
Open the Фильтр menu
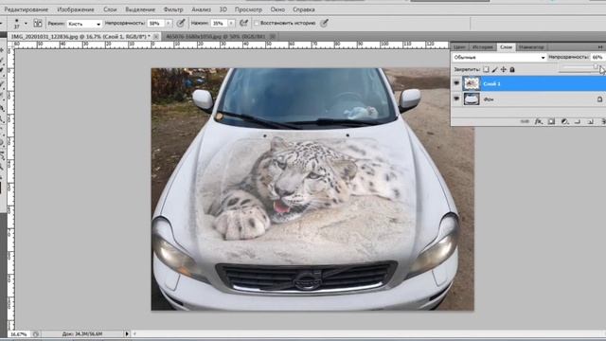click(173, 9)
